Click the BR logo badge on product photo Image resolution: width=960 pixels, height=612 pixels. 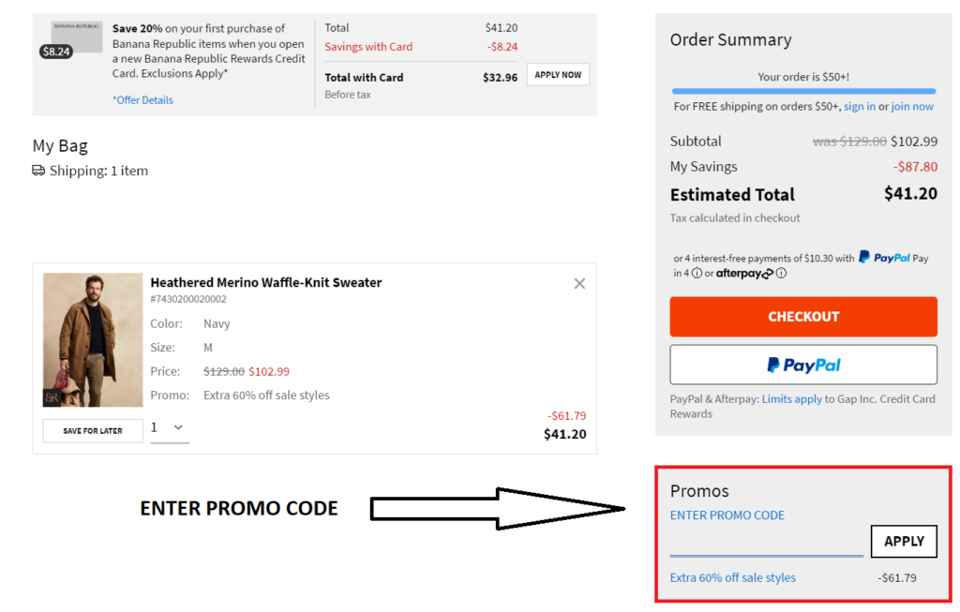52,396
